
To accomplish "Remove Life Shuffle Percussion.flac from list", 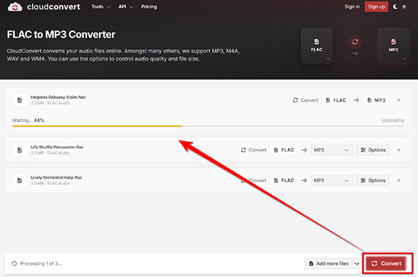I will click(398, 150).
